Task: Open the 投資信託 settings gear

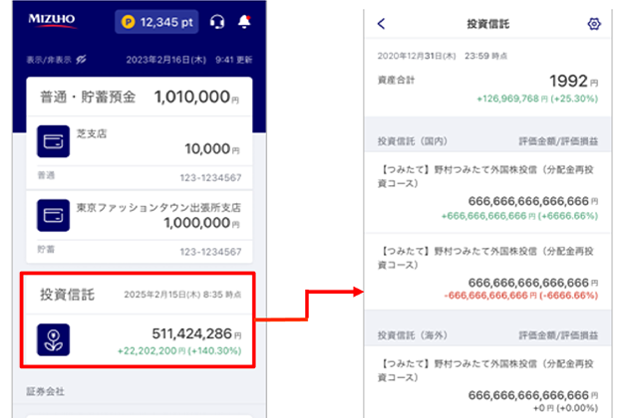Action: (594, 24)
